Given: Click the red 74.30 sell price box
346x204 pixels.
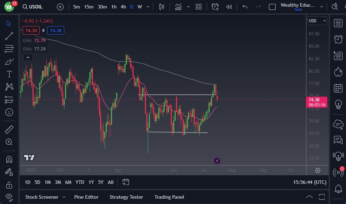Looking at the screenshot, I should [x=30, y=31].
